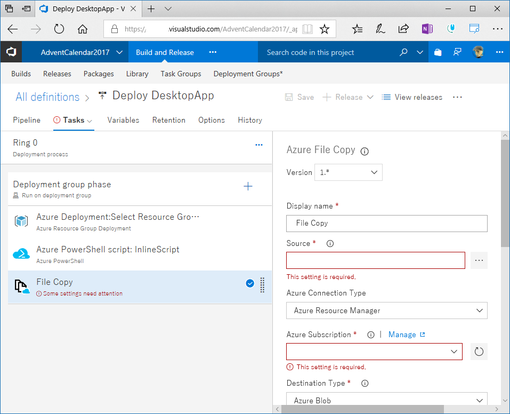The width and height of the screenshot is (510, 414).
Task: Expand the Tasks tab chevron
Action: coord(90,121)
